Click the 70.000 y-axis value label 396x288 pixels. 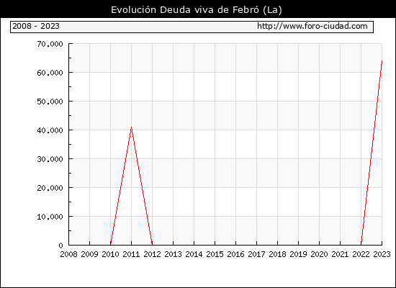[50, 44]
